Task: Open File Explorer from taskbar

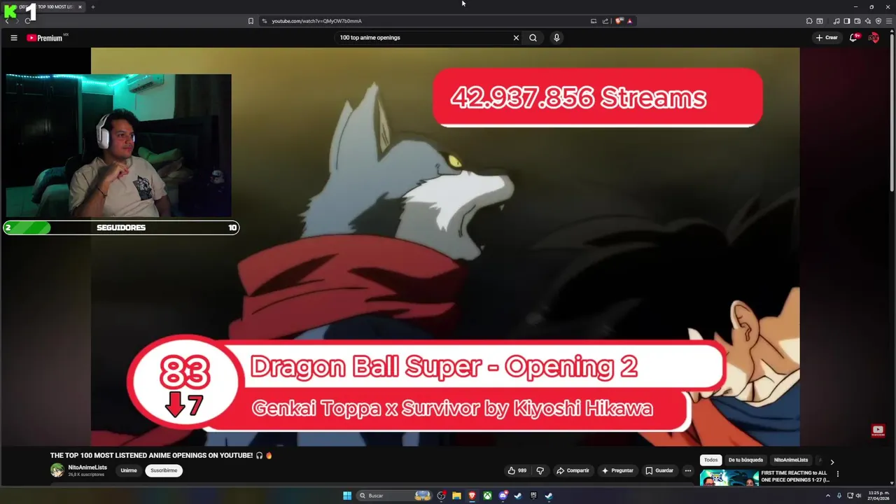Action: tap(456, 496)
